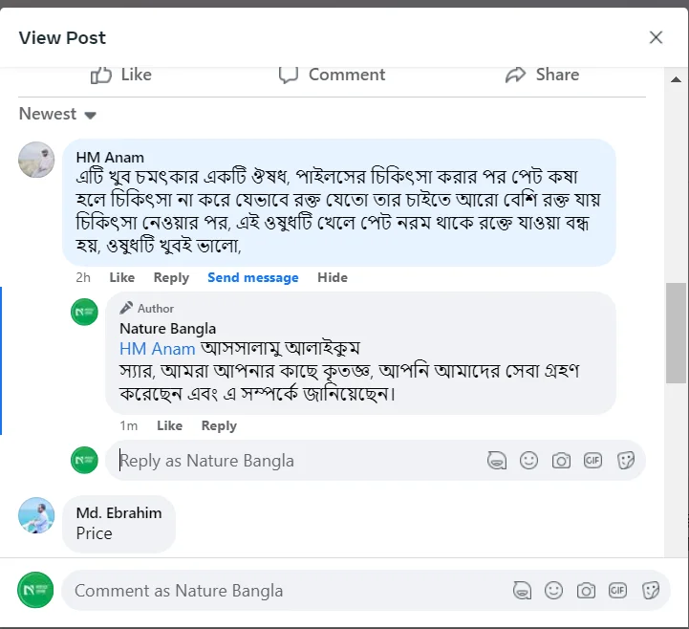Insert GIF in reply as Nature Bangla
This screenshot has width=689, height=629.
click(x=593, y=461)
